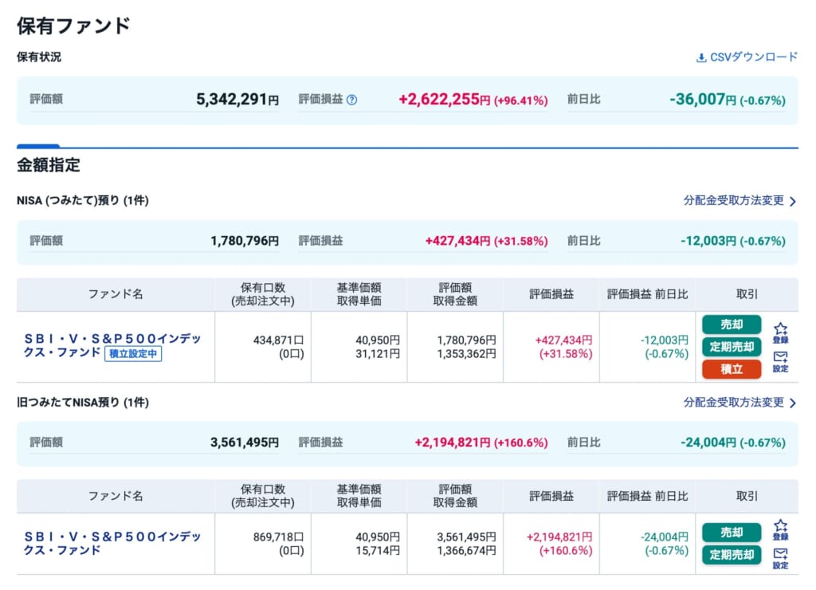The image size is (816, 590).
Task: Click mail 設定 icon in NISA つみたて row
Action: pyautogui.click(x=780, y=361)
